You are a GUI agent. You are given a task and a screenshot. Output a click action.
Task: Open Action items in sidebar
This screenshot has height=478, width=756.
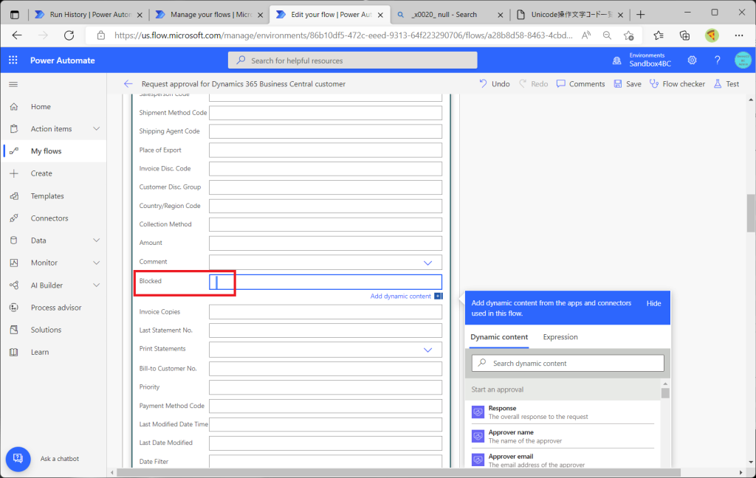coord(51,128)
